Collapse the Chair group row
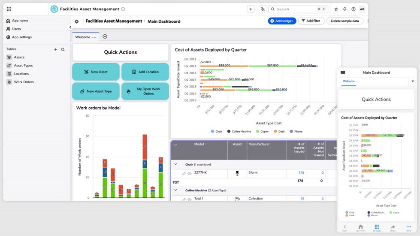The width and height of the screenshot is (420, 236). click(x=175, y=164)
